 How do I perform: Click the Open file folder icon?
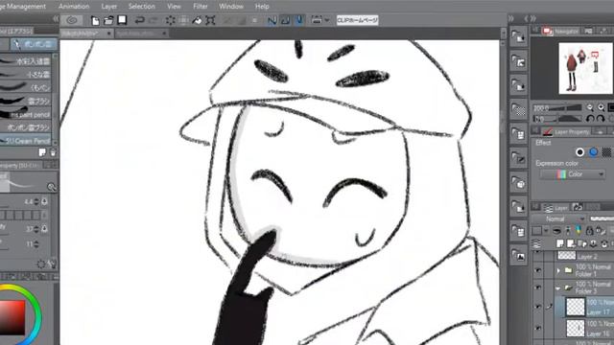[108, 20]
